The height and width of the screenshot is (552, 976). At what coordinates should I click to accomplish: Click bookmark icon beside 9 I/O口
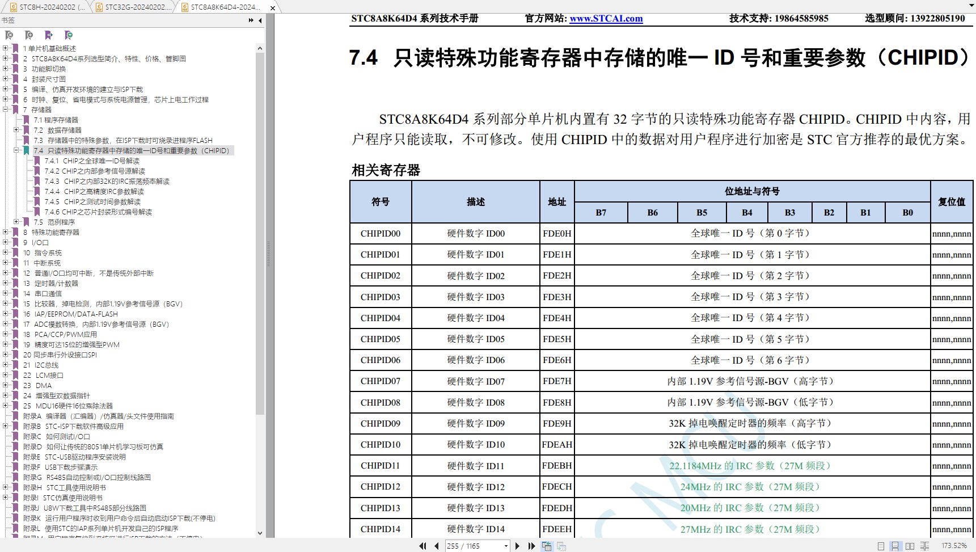[16, 242]
